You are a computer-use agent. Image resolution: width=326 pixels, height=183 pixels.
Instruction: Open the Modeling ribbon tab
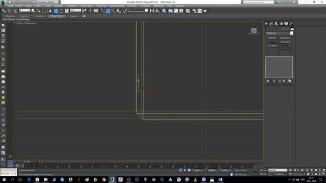tap(10, 16)
